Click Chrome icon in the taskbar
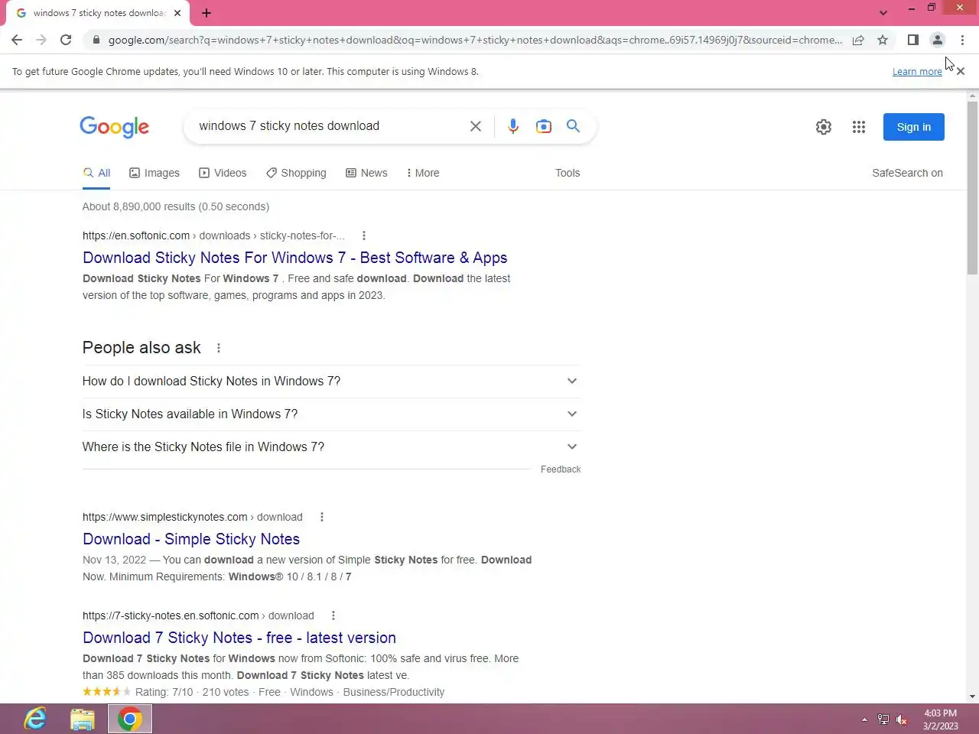 pyautogui.click(x=130, y=719)
